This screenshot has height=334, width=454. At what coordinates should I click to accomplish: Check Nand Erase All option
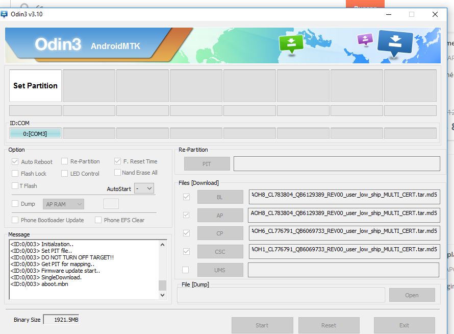click(x=117, y=173)
